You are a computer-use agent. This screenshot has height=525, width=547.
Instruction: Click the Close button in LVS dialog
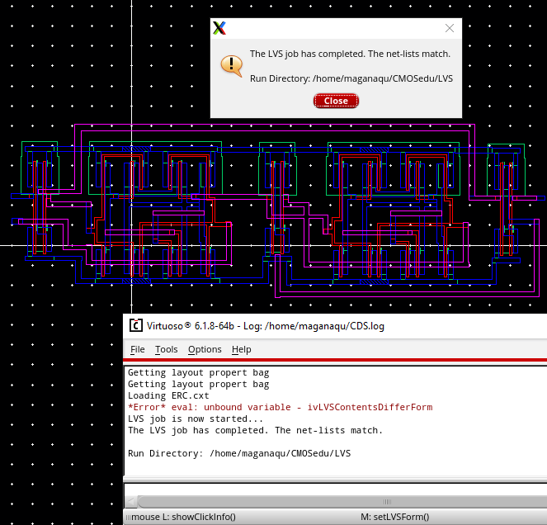click(336, 101)
